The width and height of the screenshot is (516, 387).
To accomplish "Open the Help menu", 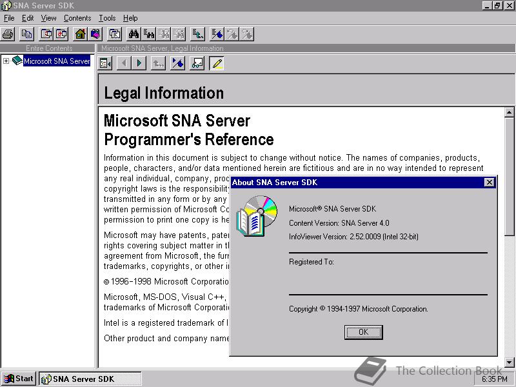I will (x=130, y=18).
